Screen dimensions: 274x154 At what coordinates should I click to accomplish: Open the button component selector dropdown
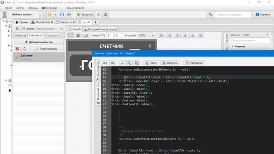tap(42, 29)
